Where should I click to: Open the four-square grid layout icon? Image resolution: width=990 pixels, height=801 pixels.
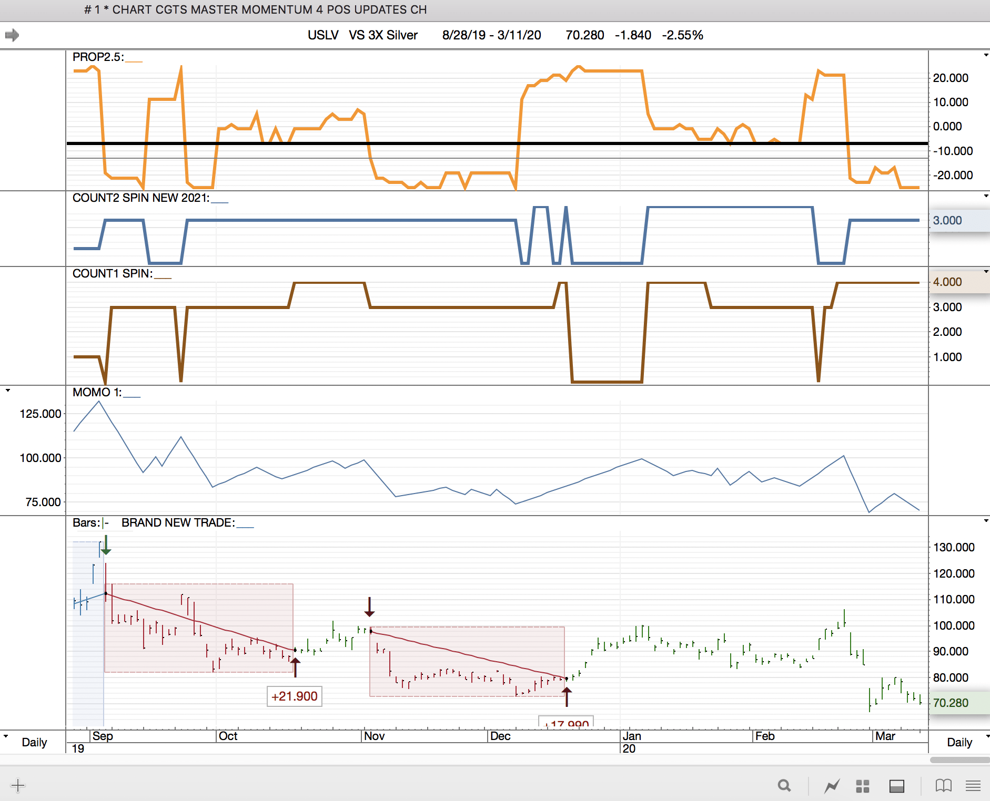point(863,786)
